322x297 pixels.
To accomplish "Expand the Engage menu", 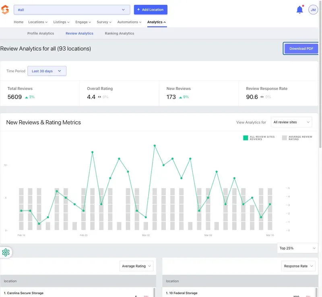I will [x=83, y=22].
